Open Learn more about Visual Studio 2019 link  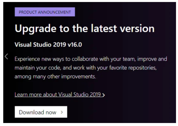click(60, 95)
